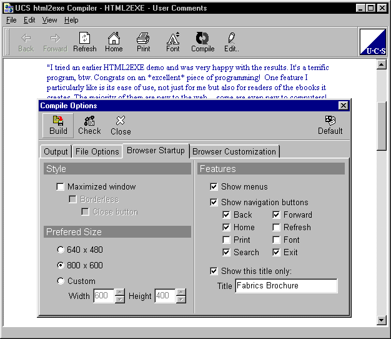The height and width of the screenshot is (339, 391).
Task: Enable the Maximized window checkbox
Action: (x=60, y=187)
